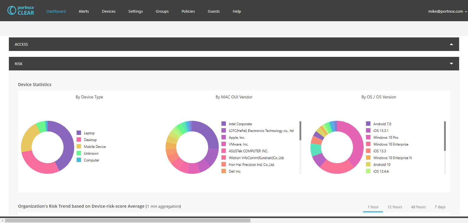468x223 pixels.
Task: Hide Unknown devices via legend label
Action: coord(91,153)
